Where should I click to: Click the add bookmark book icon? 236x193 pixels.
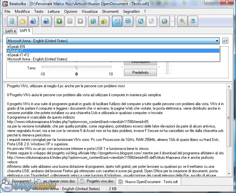[141, 21]
